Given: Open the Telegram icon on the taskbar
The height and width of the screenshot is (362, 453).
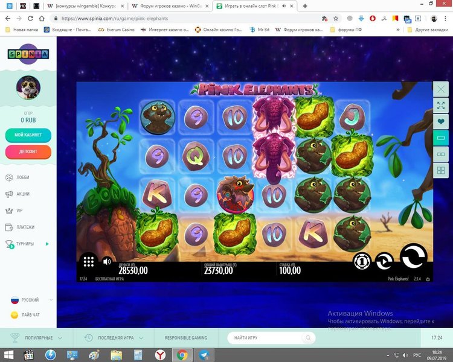Looking at the screenshot, I should [204, 355].
